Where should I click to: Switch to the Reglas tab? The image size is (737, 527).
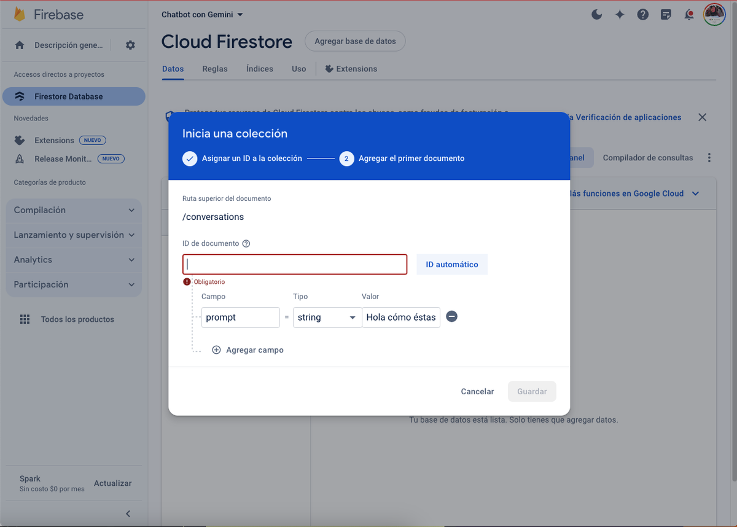(215, 69)
